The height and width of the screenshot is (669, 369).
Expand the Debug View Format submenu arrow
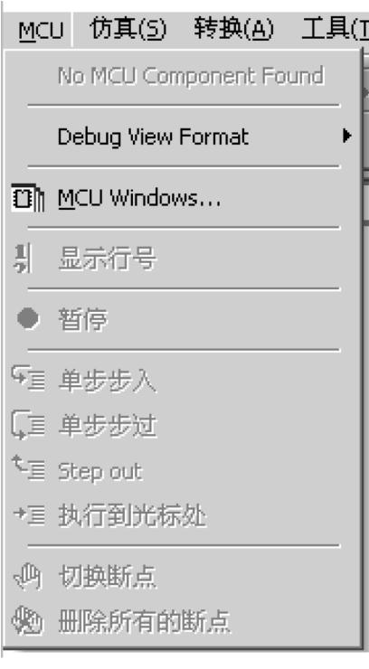coord(347,137)
